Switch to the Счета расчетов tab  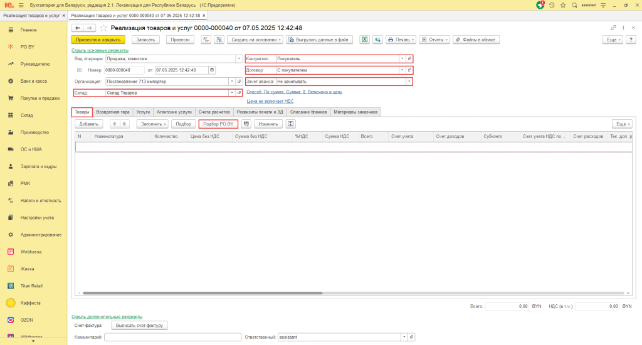click(214, 112)
